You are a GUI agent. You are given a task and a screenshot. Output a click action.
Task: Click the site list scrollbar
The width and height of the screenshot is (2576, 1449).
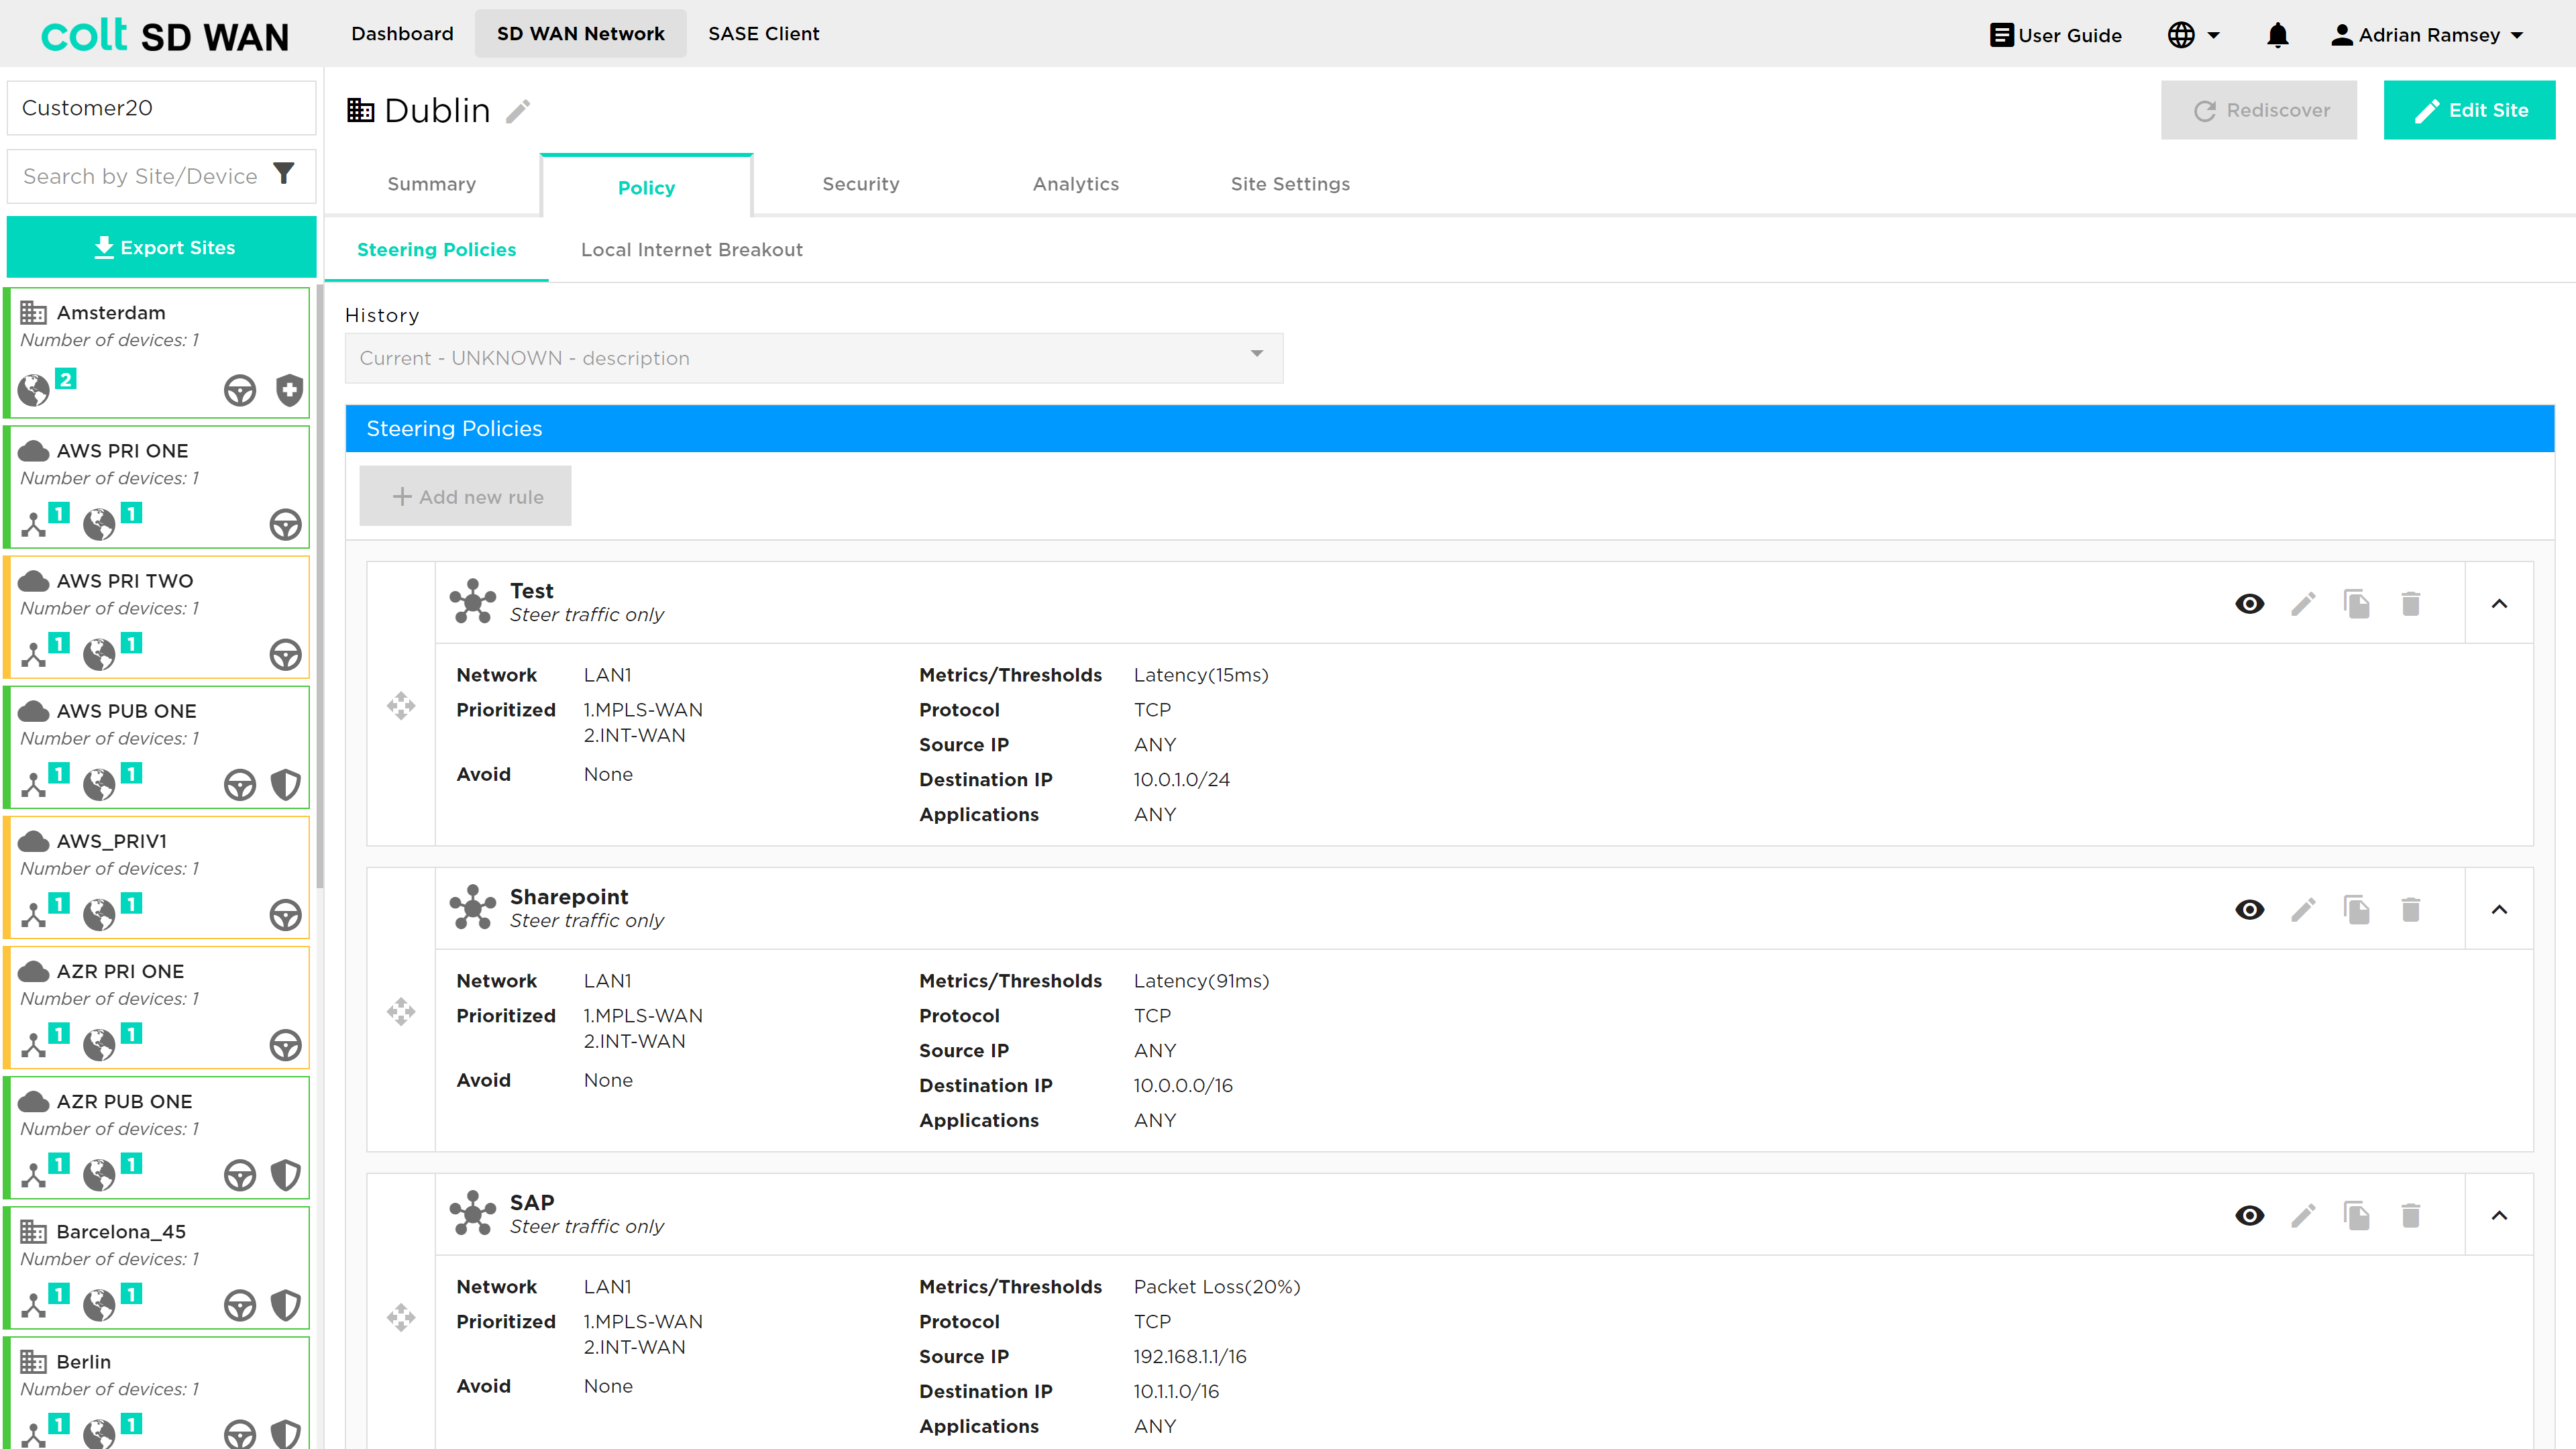320,587
